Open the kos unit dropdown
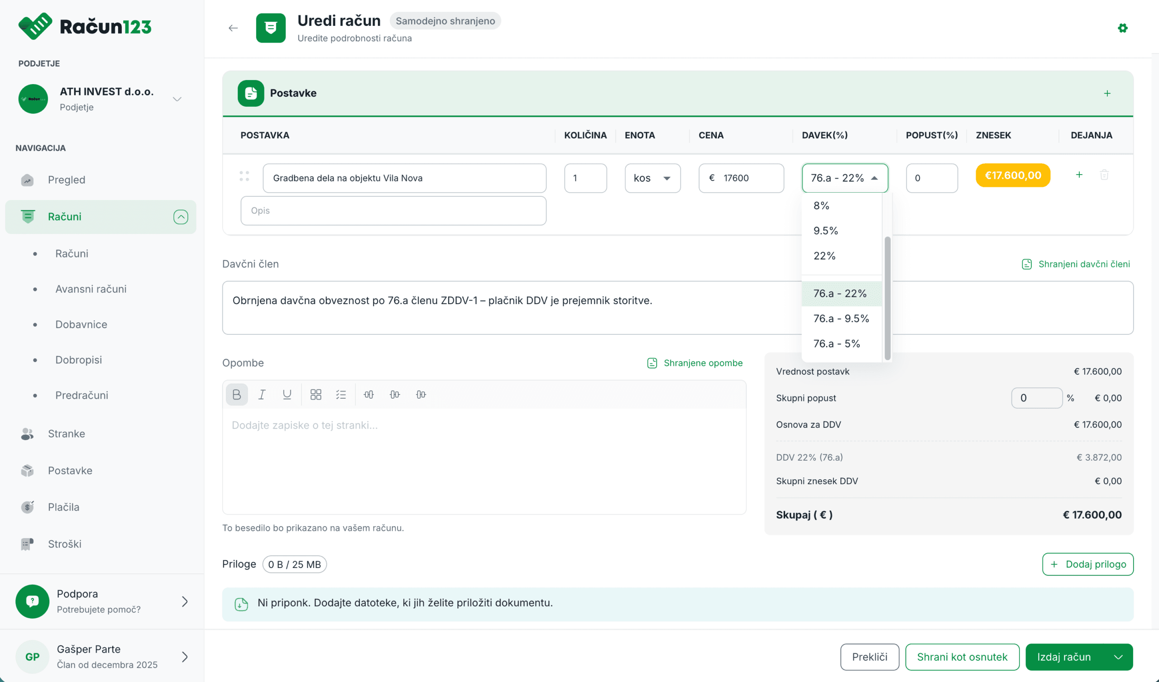 pos(652,178)
